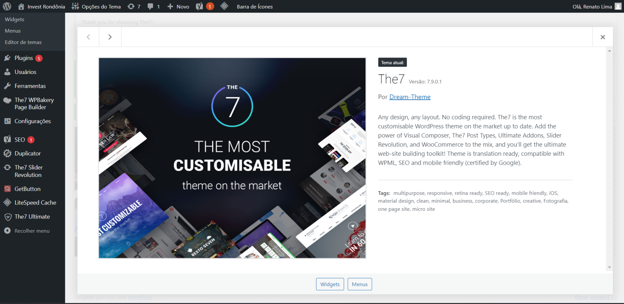624x304 pixels.
Task: Follow the Dream-Theme author link
Action: click(x=410, y=97)
